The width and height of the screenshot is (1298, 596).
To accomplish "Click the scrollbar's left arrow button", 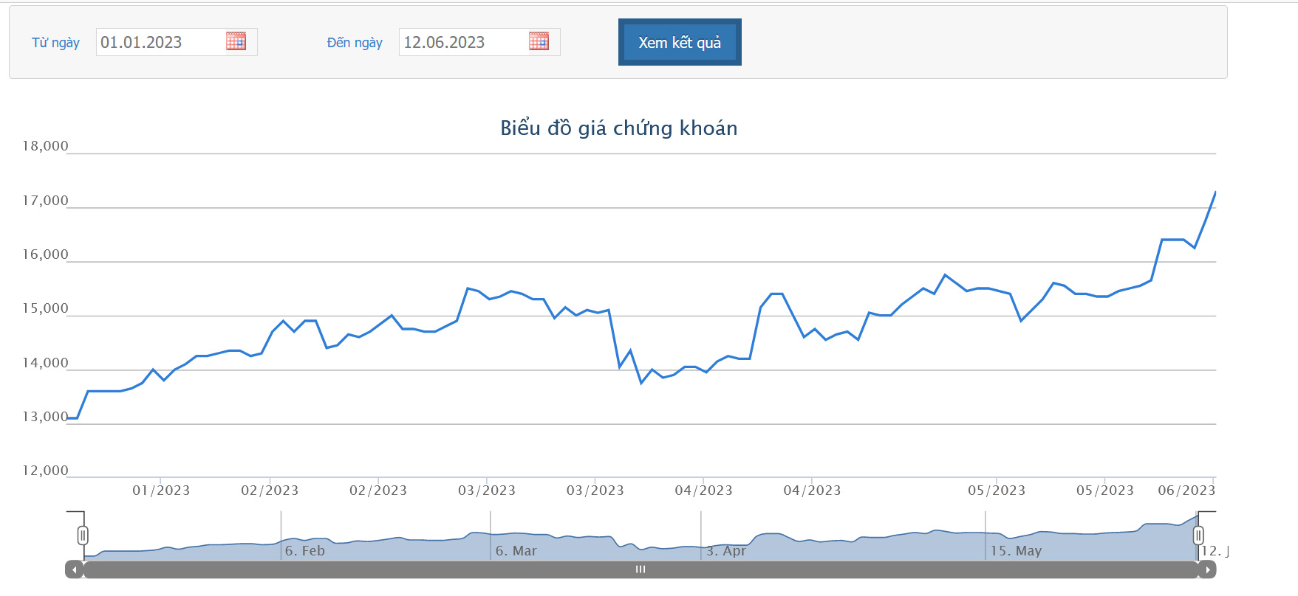I will pyautogui.click(x=75, y=569).
